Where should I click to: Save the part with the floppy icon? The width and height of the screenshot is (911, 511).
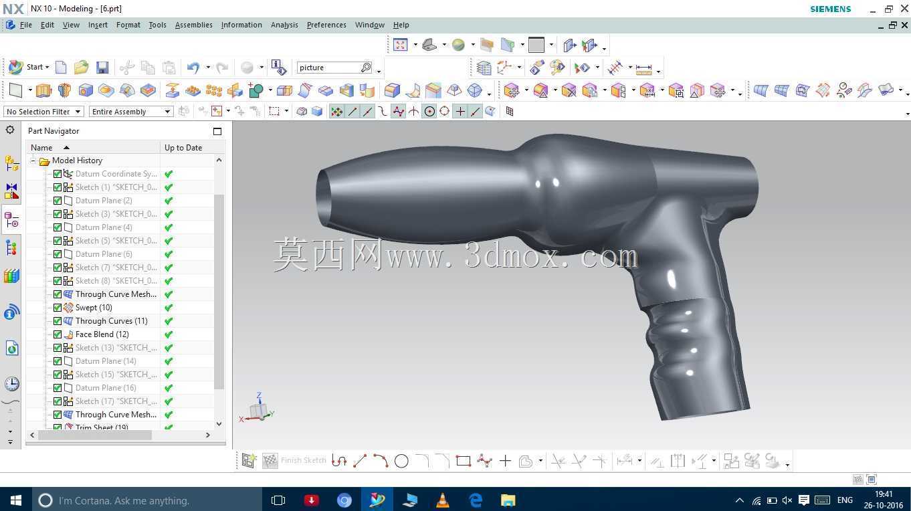point(102,68)
